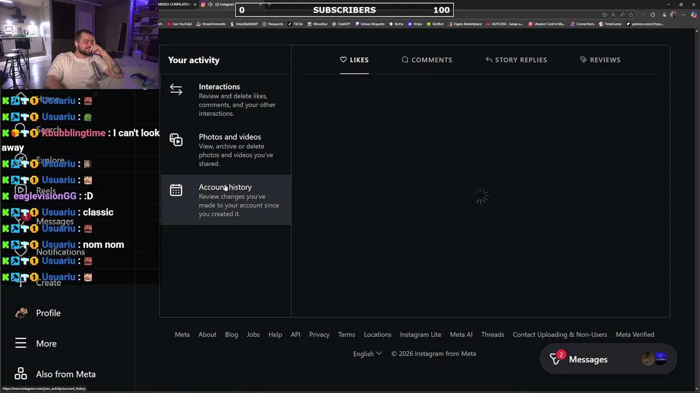Viewport: 700px width, 393px height.
Task: Click the Threads footer link
Action: [x=493, y=335]
